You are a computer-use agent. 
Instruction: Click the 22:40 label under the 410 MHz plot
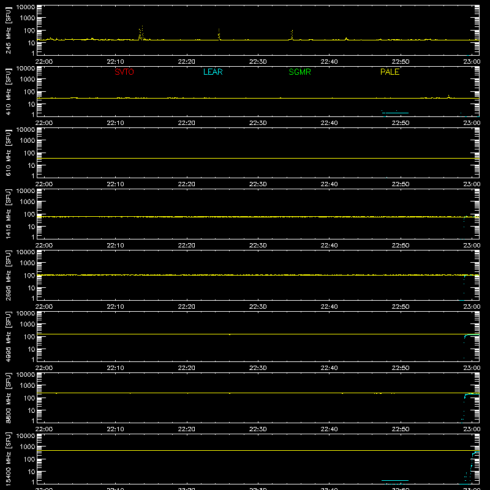329,123
